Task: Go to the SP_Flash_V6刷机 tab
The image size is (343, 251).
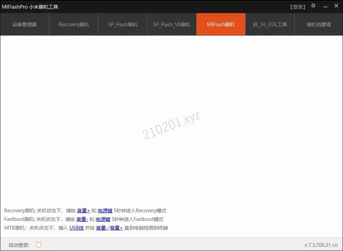Action: (172, 24)
